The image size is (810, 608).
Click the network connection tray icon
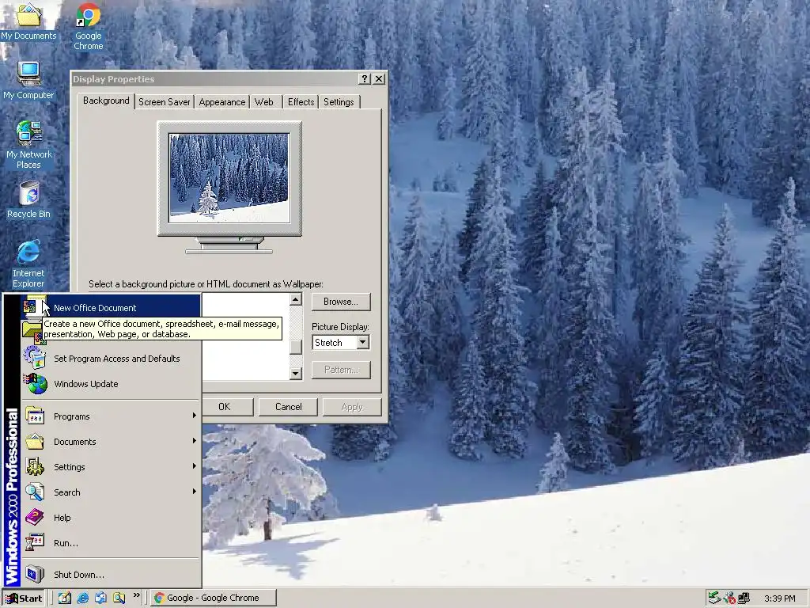tap(744, 598)
